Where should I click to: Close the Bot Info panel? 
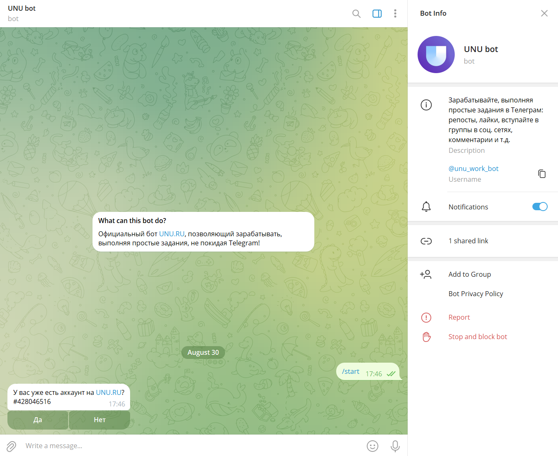pos(544,13)
